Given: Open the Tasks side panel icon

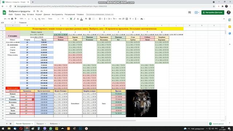Looking at the screenshot, I should pos(230,33).
